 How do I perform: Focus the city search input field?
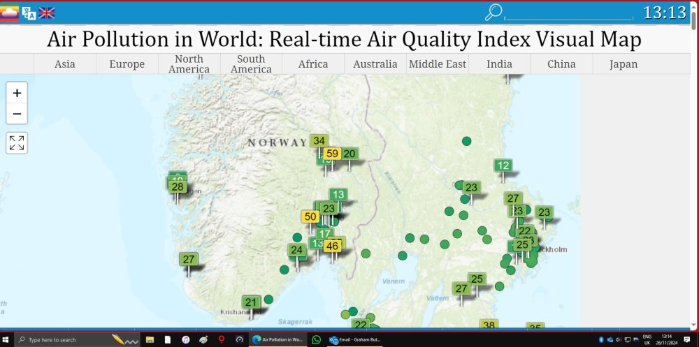point(569,15)
